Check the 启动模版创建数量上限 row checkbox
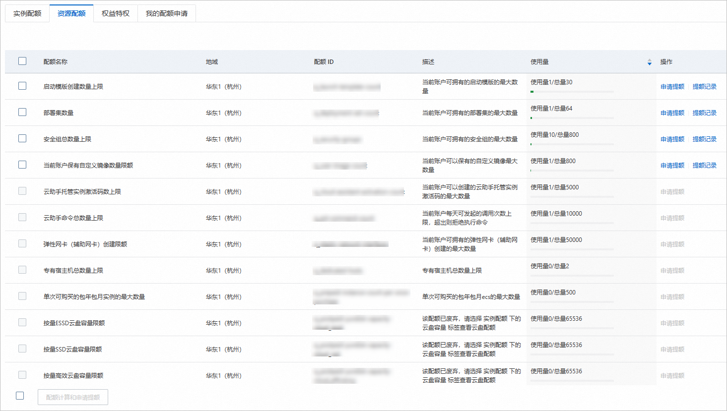The height and width of the screenshot is (411, 727). coord(22,86)
